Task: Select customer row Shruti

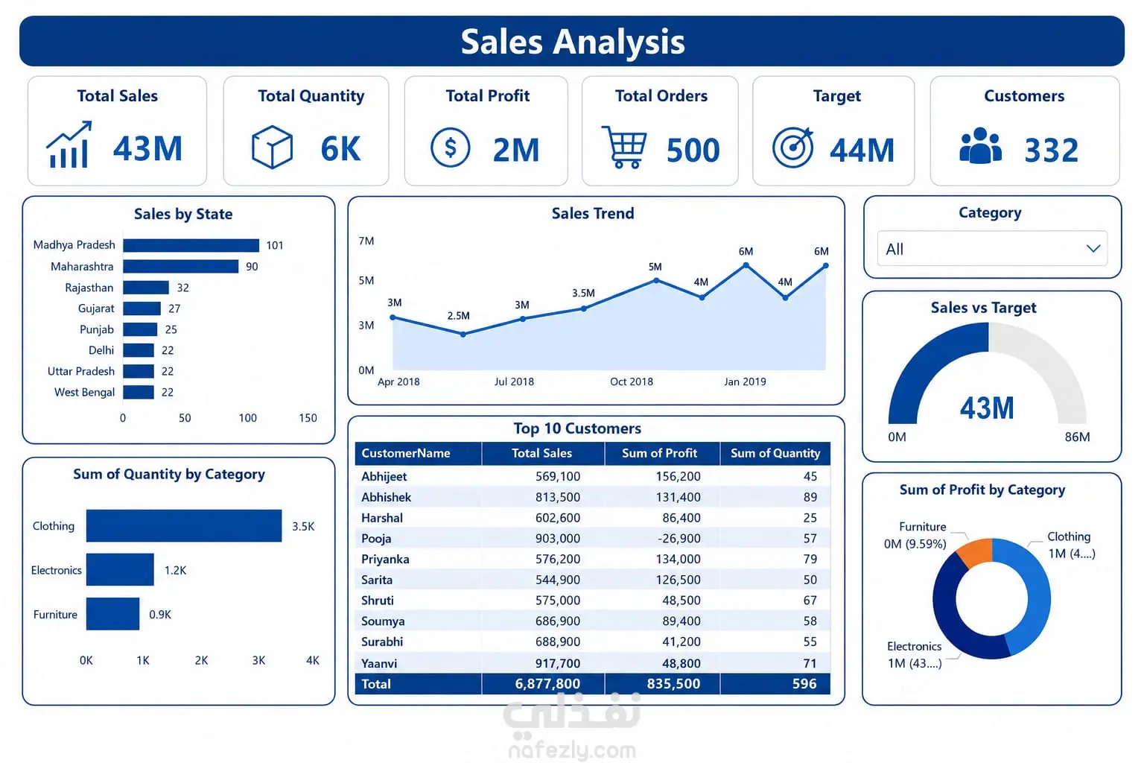Action: (x=592, y=601)
